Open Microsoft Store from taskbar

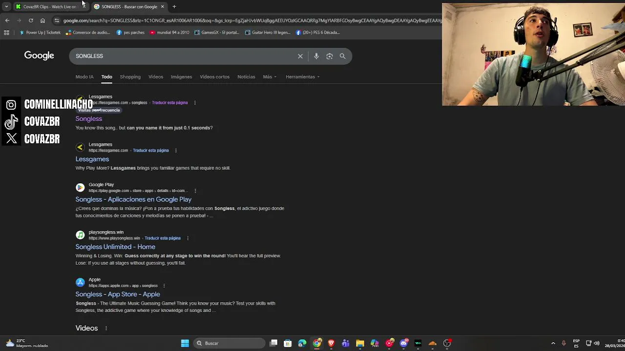click(288, 343)
